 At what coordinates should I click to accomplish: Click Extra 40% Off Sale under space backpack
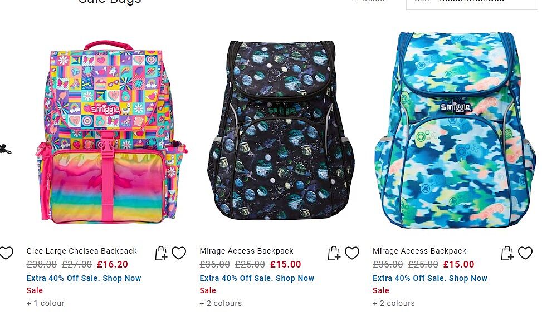coord(257,278)
